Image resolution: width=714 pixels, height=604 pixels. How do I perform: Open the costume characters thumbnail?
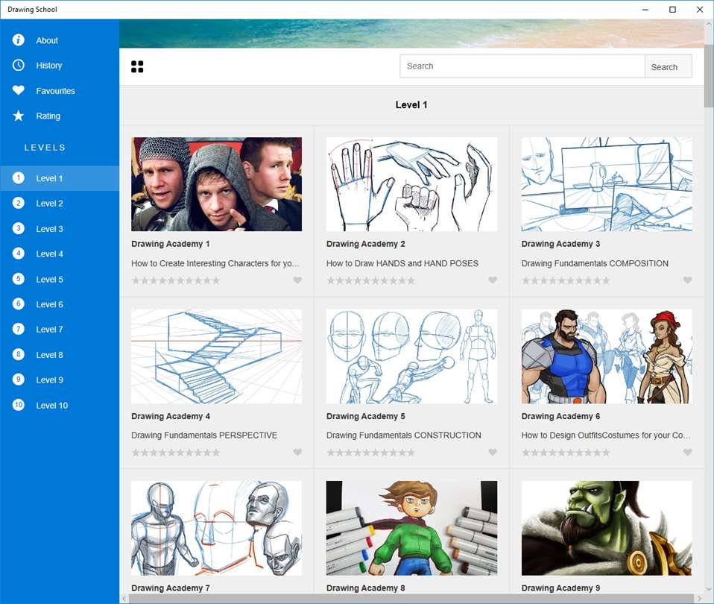point(607,356)
